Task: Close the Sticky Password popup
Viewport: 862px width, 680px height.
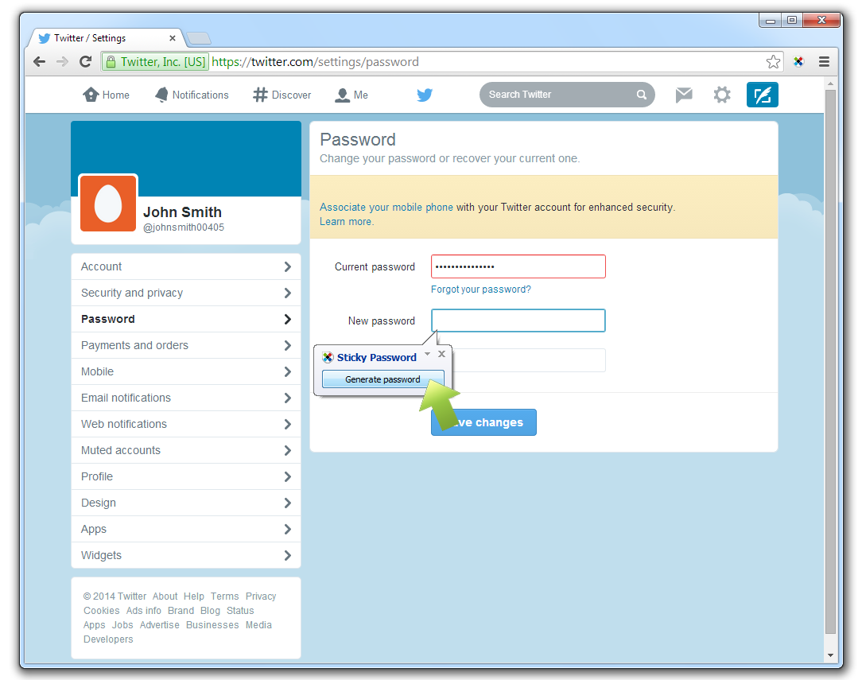Action: (441, 354)
